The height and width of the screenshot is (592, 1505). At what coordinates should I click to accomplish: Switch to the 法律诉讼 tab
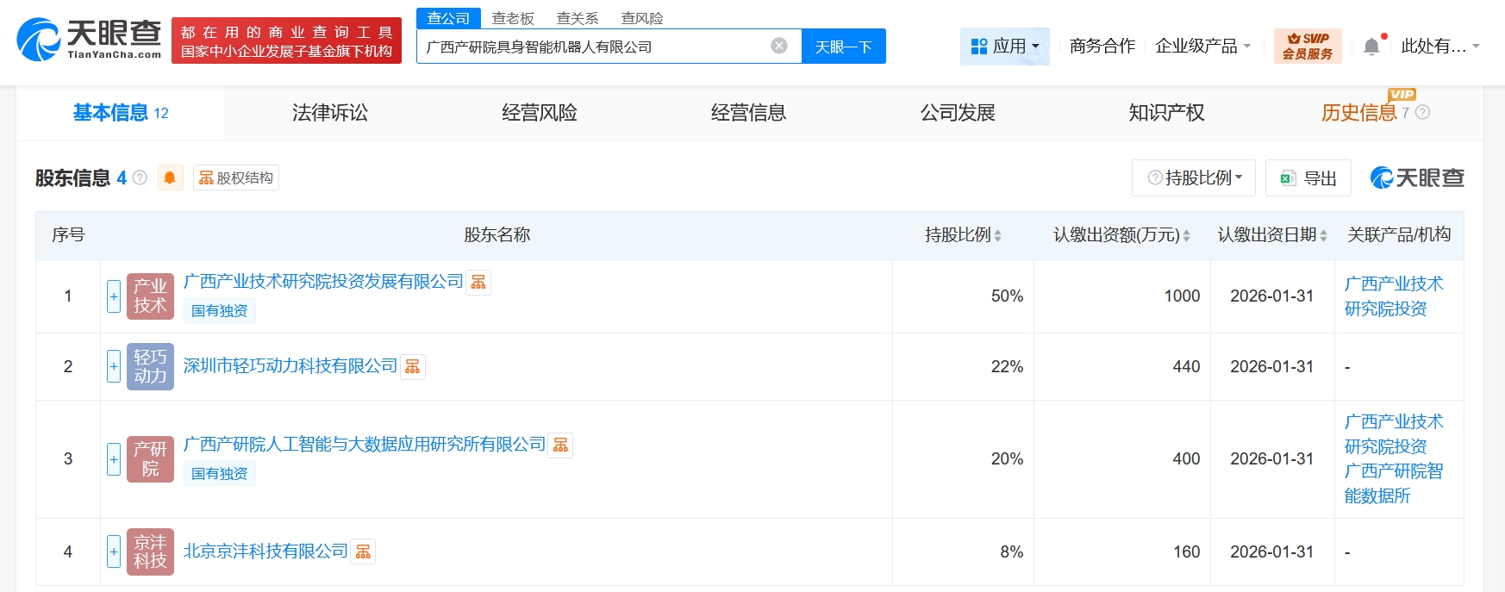330,113
